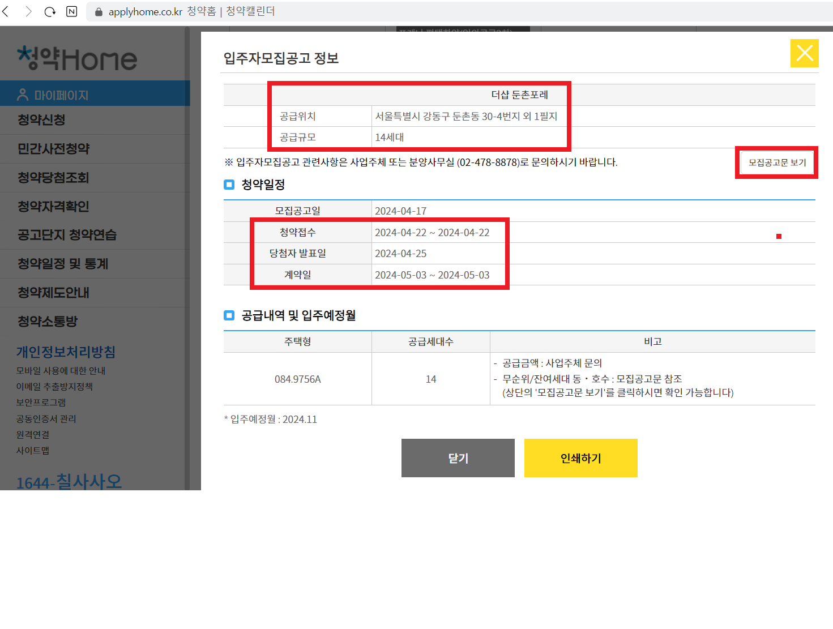Open 청약일정 및 통계

pos(63,264)
